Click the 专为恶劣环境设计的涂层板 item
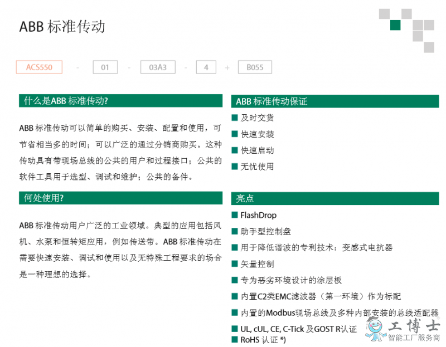This screenshot has height=347, width=446. click(x=287, y=280)
